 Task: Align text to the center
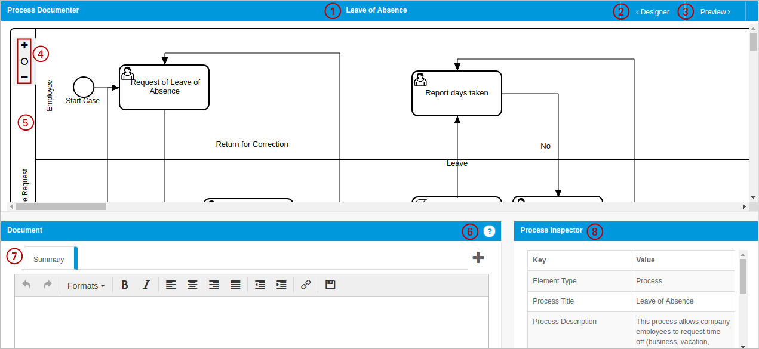coord(192,285)
